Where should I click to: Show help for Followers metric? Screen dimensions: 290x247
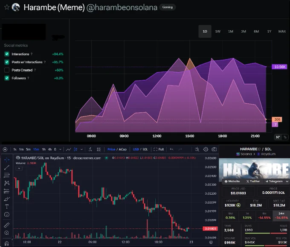click(28, 78)
